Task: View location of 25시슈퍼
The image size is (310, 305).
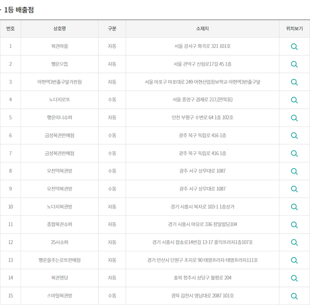Action: 294,242
